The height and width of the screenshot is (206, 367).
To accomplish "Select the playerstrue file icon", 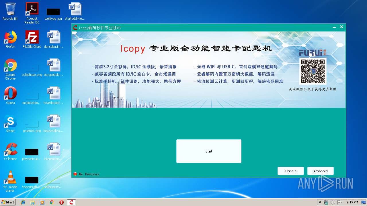I will coord(32,154).
